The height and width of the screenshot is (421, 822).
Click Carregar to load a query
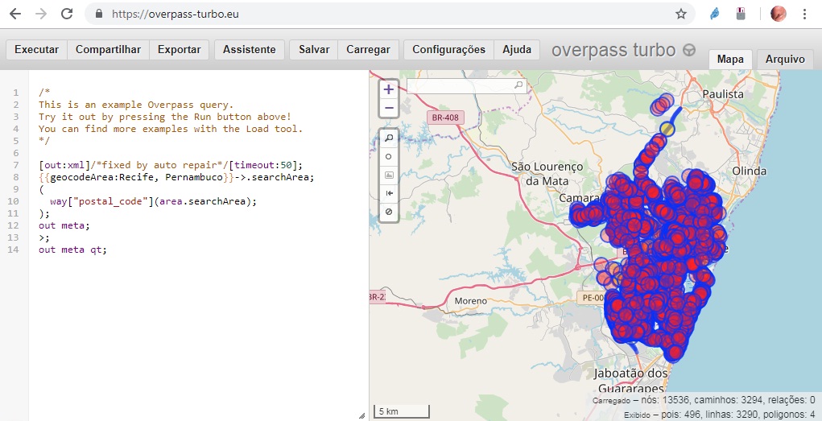tap(368, 50)
